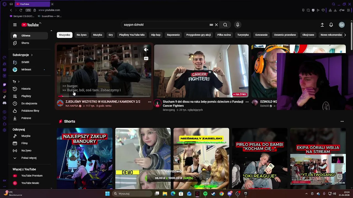Open YouTube notifications bell
The width and height of the screenshot is (353, 198).
point(331,25)
